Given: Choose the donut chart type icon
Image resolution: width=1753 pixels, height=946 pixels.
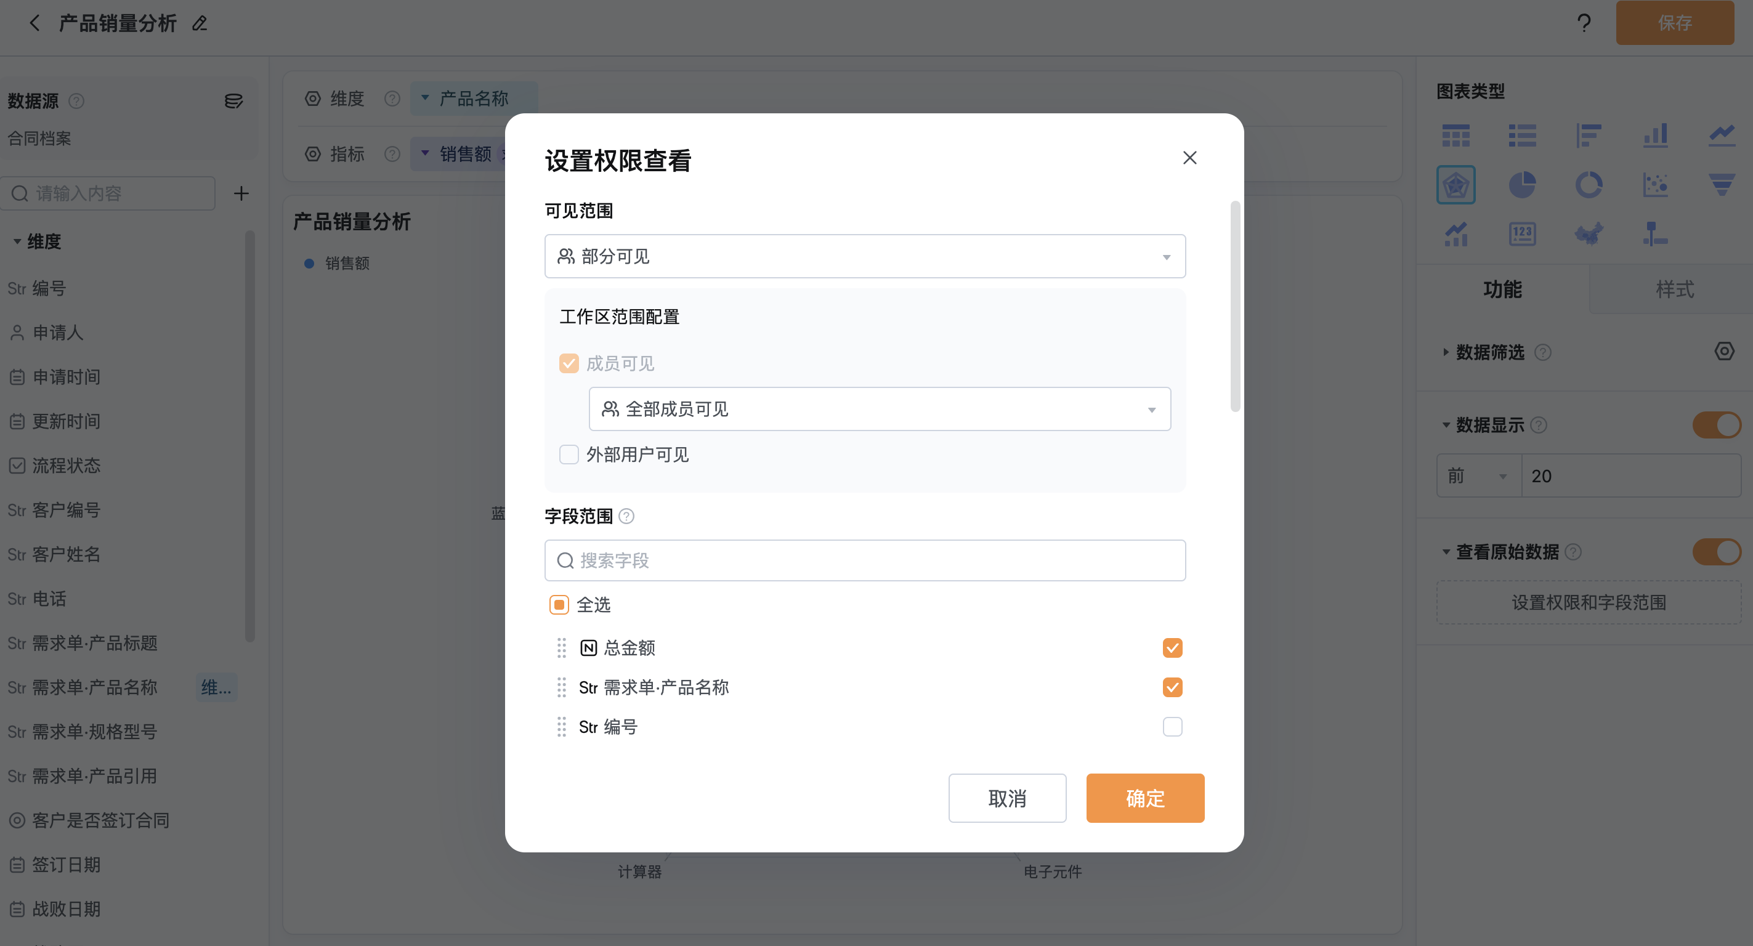Looking at the screenshot, I should pos(1589,184).
